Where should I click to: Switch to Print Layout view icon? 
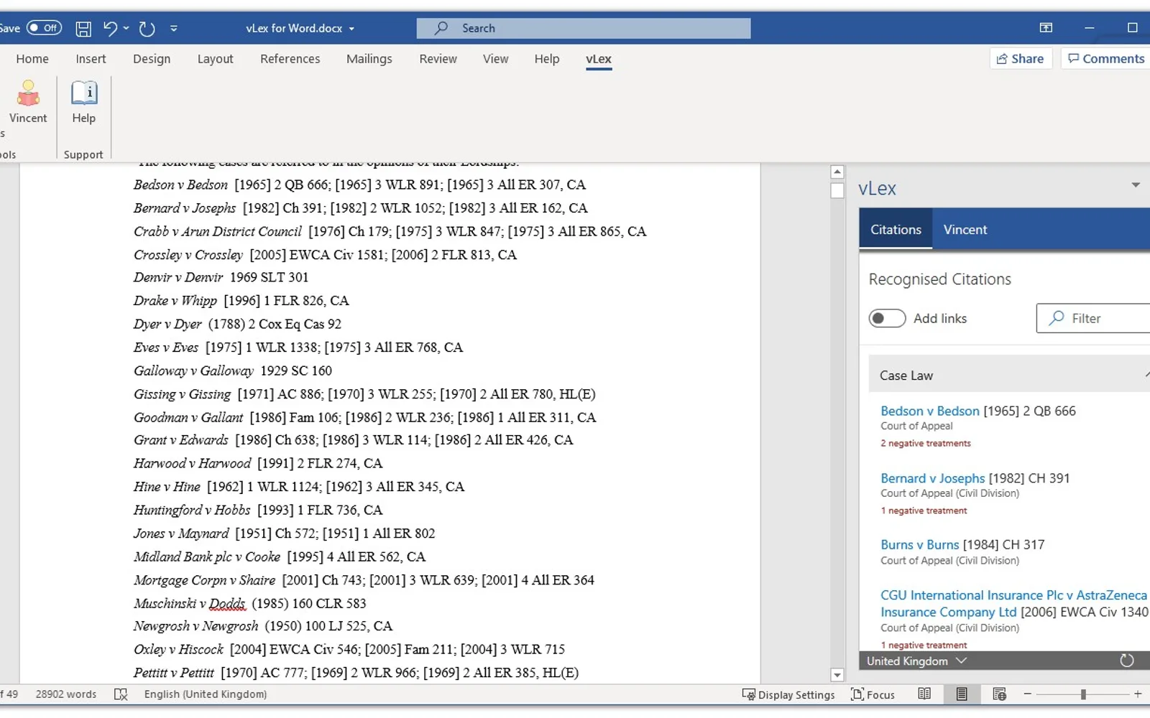[x=962, y=694]
